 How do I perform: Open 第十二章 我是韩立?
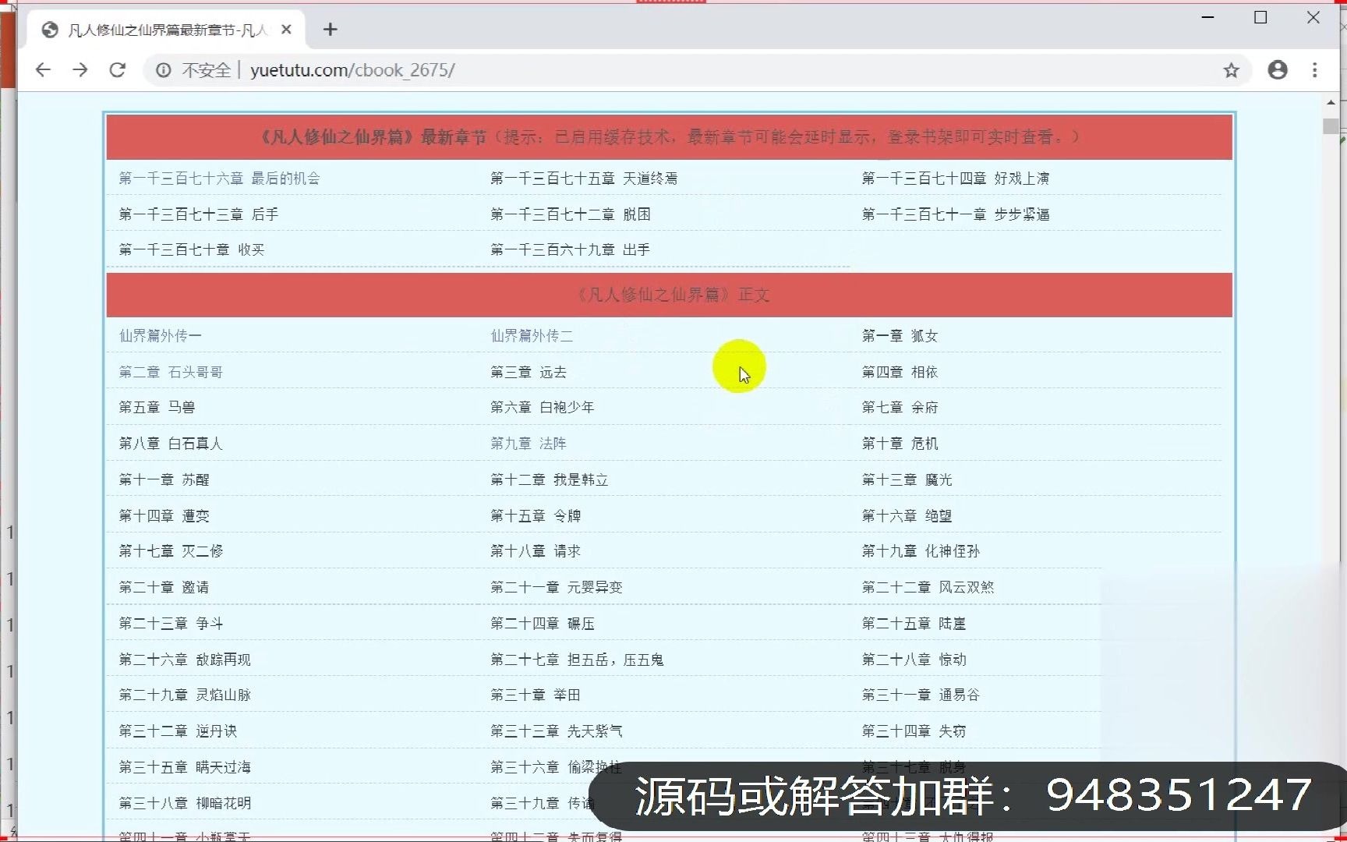pyautogui.click(x=550, y=480)
